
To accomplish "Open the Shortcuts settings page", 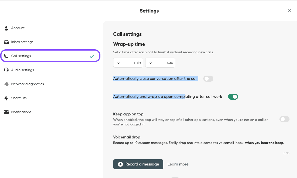I will tap(19, 98).
